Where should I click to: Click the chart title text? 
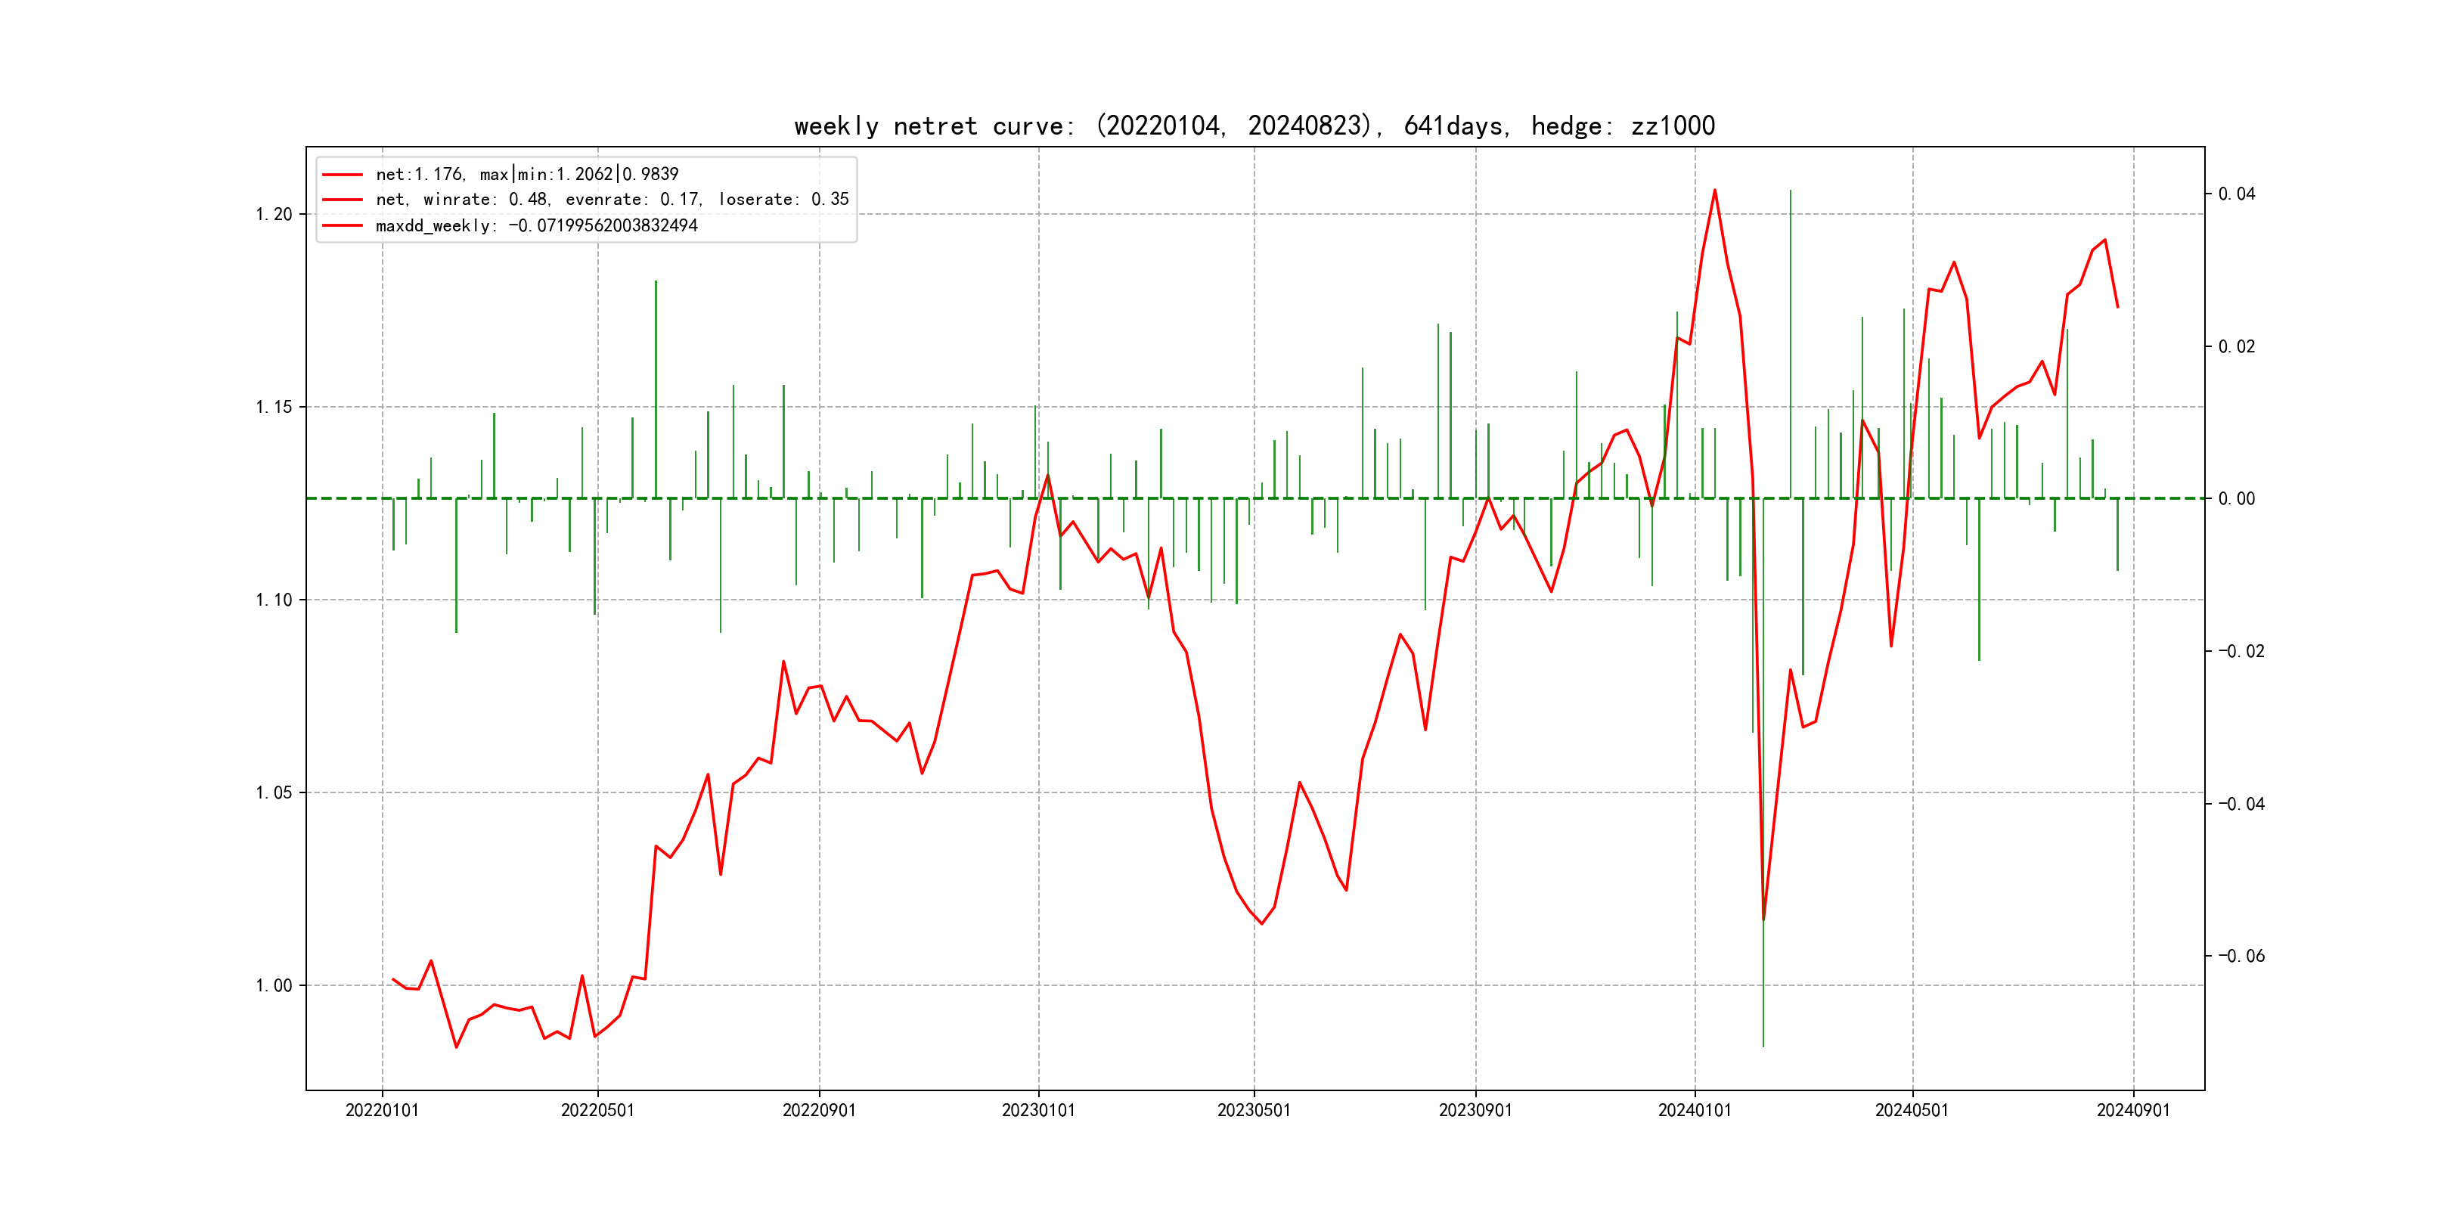point(1254,126)
